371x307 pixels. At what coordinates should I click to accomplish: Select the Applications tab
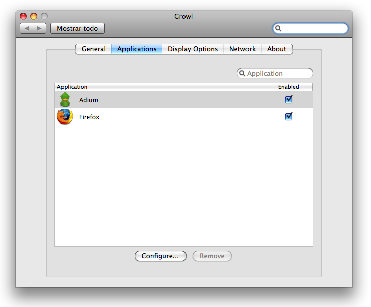coord(137,49)
